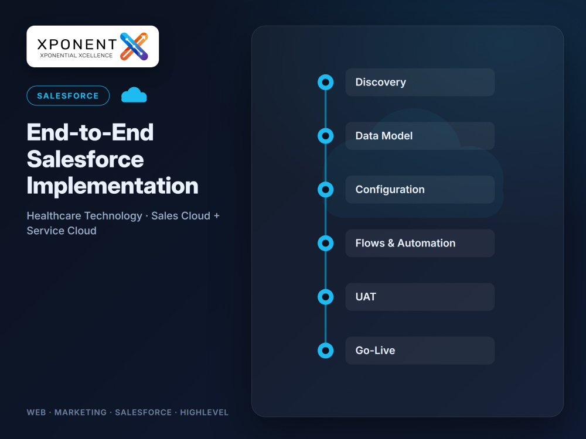Select the Configuration step label
The height and width of the screenshot is (439, 586).
(420, 190)
